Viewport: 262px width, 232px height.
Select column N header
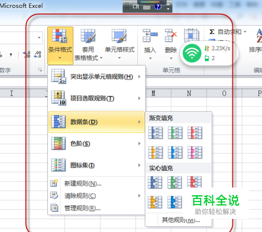(189, 93)
